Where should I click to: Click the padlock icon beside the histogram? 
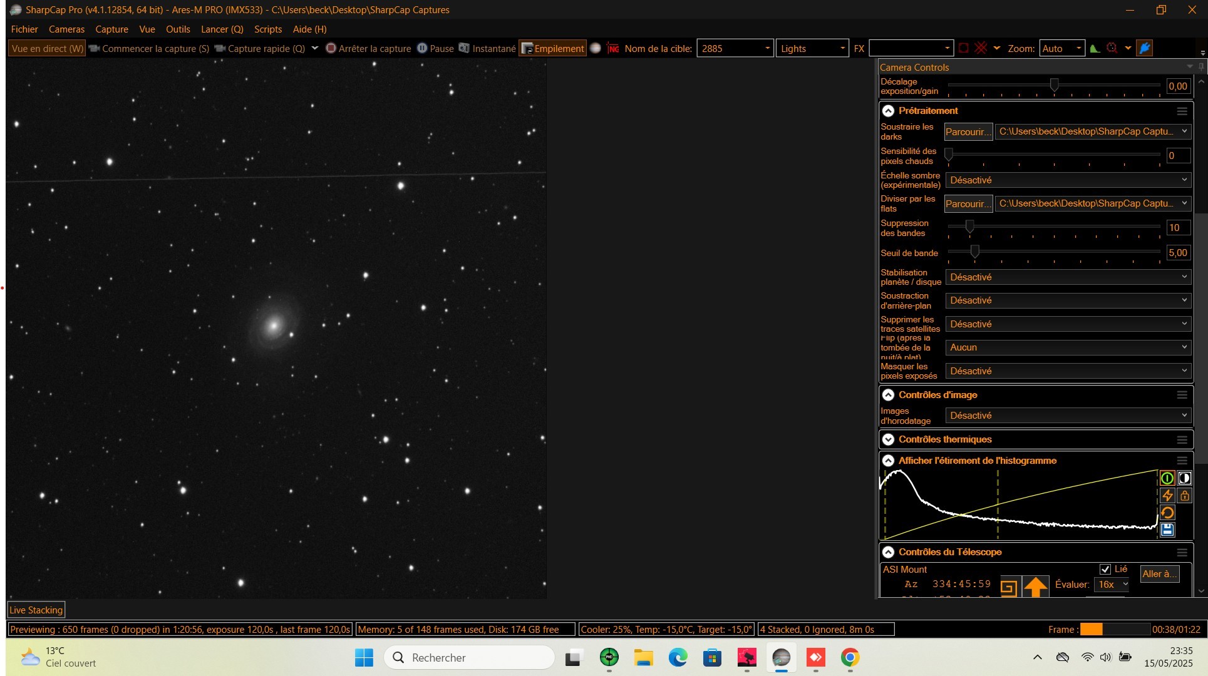tap(1184, 496)
